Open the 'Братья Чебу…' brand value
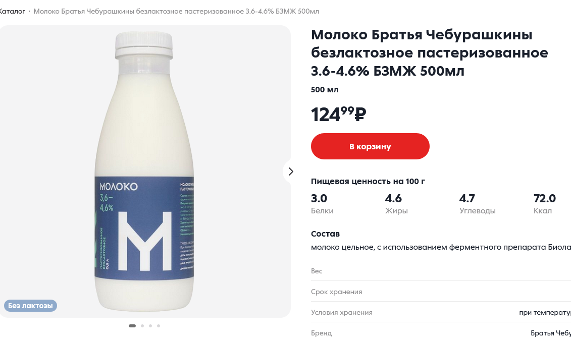The image size is (571, 342). click(550, 333)
